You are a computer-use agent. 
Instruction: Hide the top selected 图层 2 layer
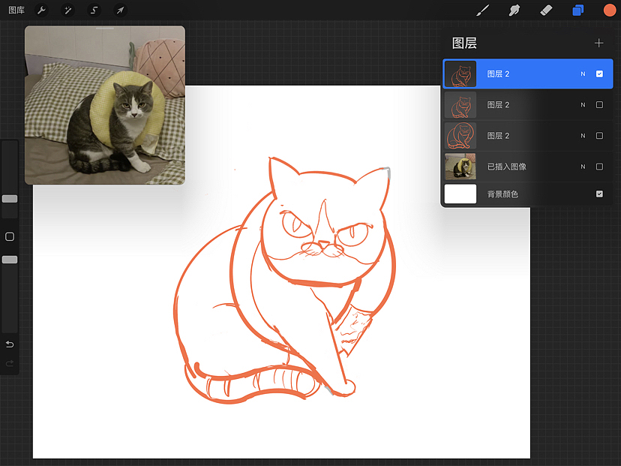point(599,74)
